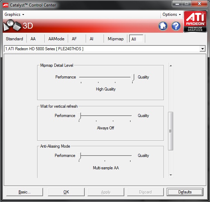Open the Options dropdown menu

coord(171,14)
